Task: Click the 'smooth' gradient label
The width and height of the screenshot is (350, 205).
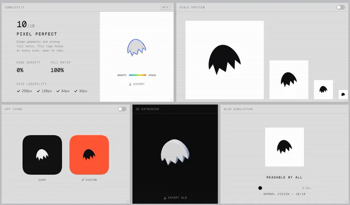Action: tap(122, 75)
